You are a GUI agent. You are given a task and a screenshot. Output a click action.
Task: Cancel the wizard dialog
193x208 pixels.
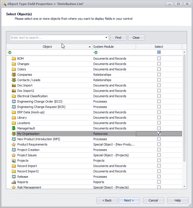pos(153,200)
